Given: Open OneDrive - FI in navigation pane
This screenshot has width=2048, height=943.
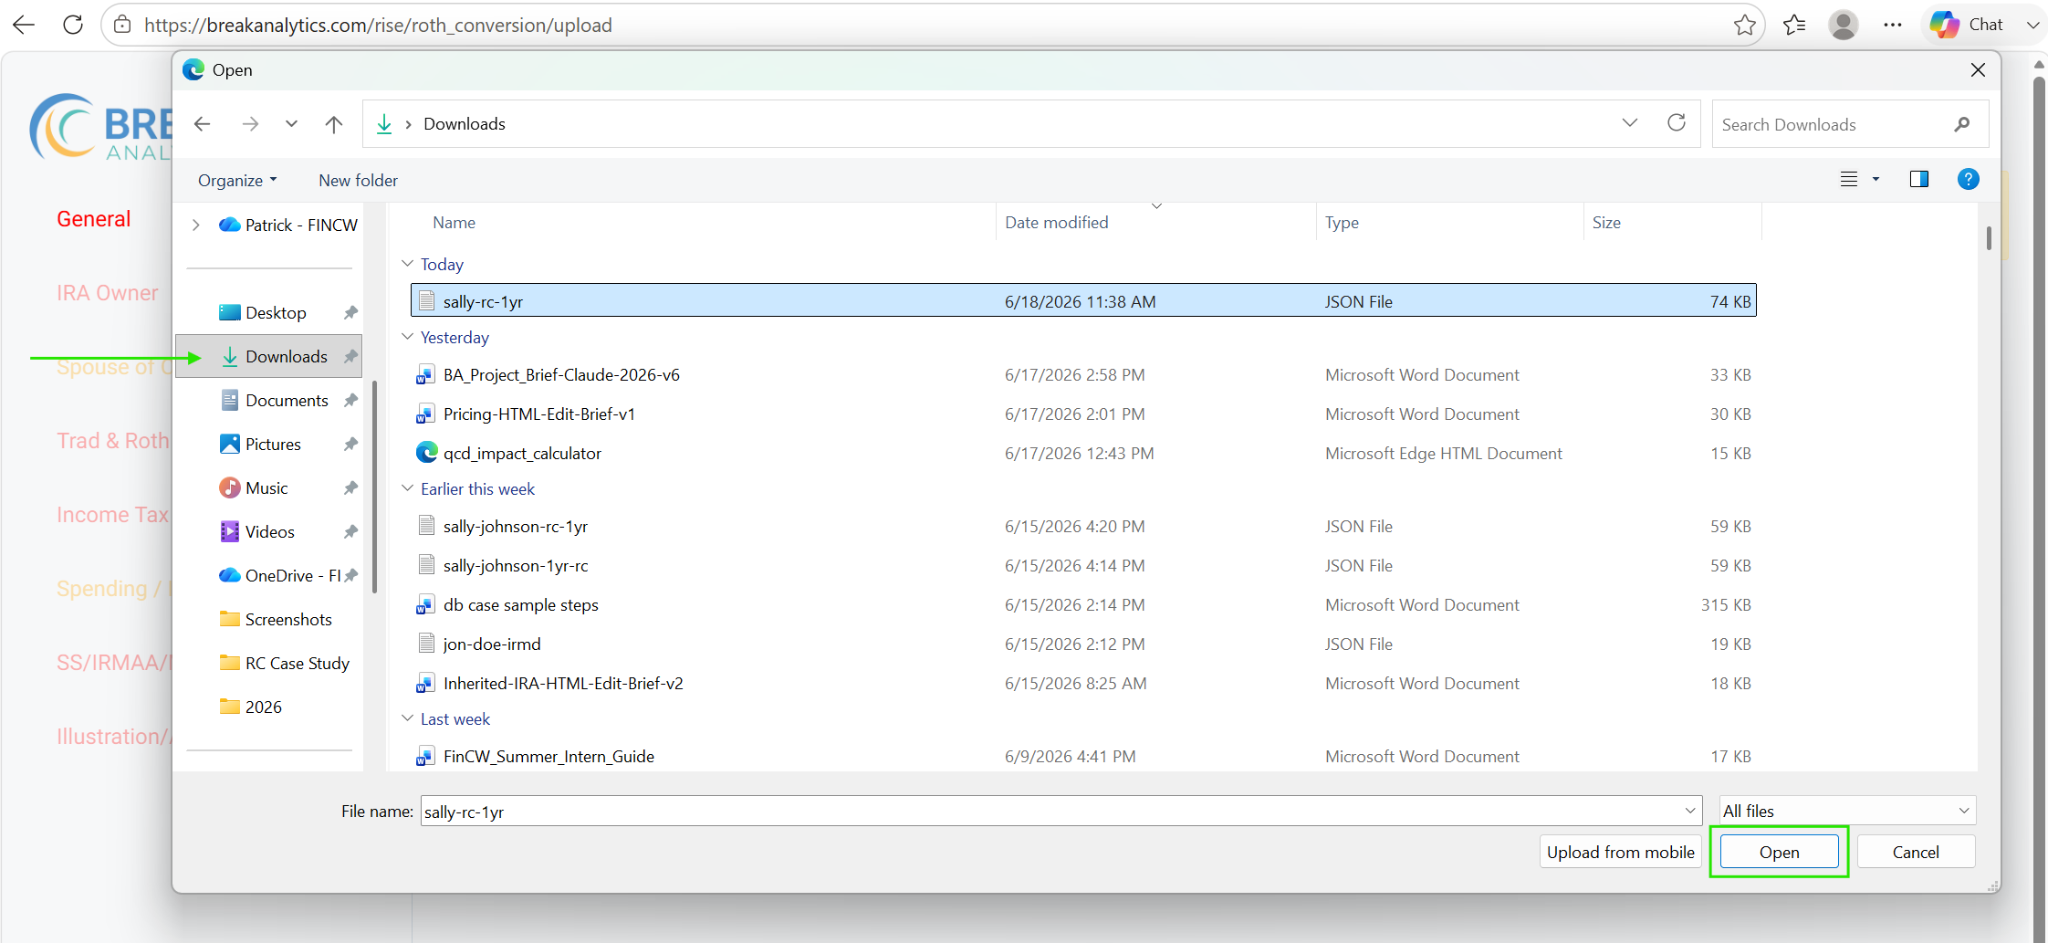Looking at the screenshot, I should pos(292,575).
